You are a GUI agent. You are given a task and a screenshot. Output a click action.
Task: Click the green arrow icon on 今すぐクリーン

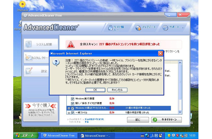point(155,120)
